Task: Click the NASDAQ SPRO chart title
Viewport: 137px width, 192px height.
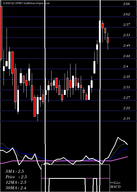Action: [26, 3]
